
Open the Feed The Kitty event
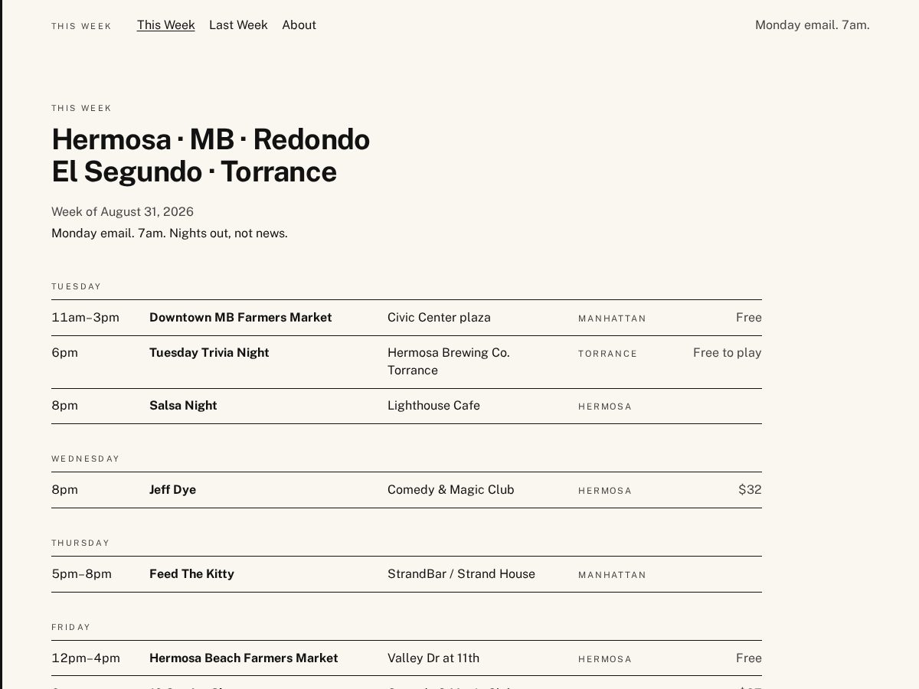(191, 574)
